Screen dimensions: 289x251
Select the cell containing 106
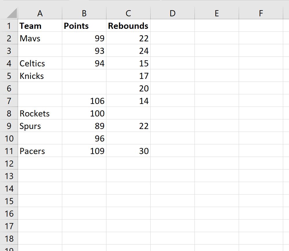click(84, 101)
